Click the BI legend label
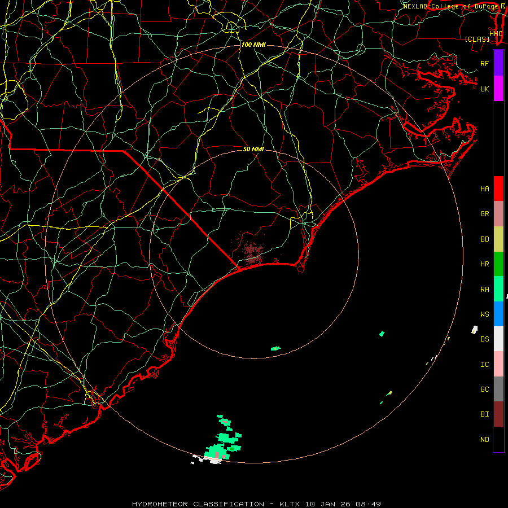The height and width of the screenshot is (508, 508). coord(484,414)
